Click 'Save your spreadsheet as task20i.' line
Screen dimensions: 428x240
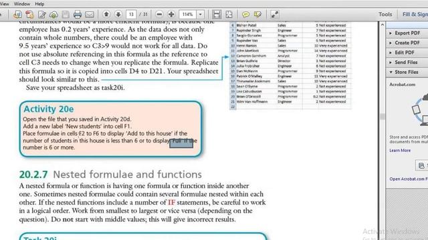(76, 87)
